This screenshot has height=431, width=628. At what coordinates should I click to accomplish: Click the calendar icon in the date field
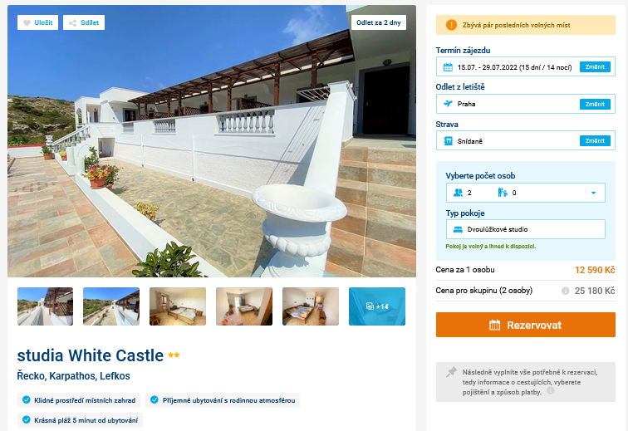448,67
